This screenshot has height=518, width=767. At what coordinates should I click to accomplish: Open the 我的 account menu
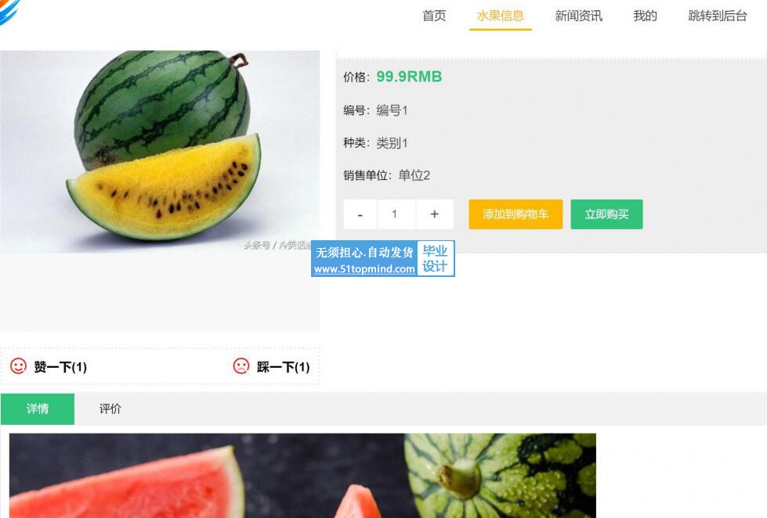tap(646, 16)
